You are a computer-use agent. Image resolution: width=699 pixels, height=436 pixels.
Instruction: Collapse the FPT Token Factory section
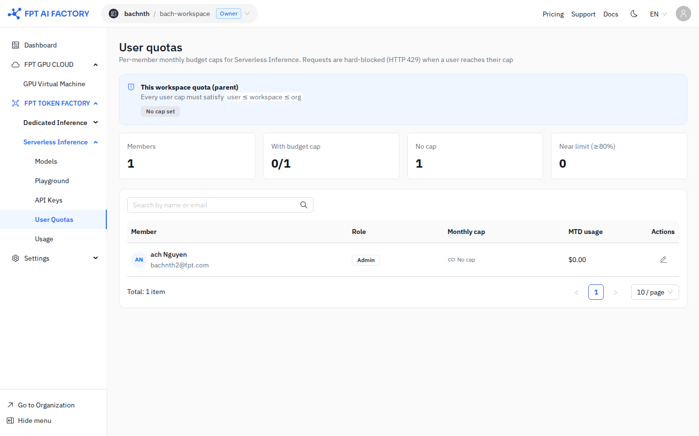pyautogui.click(x=96, y=103)
